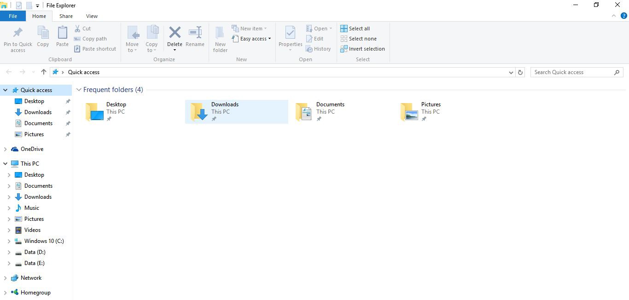Click Copy path in Clipboard group
Viewport: 629px width, 300px height.
coord(90,39)
